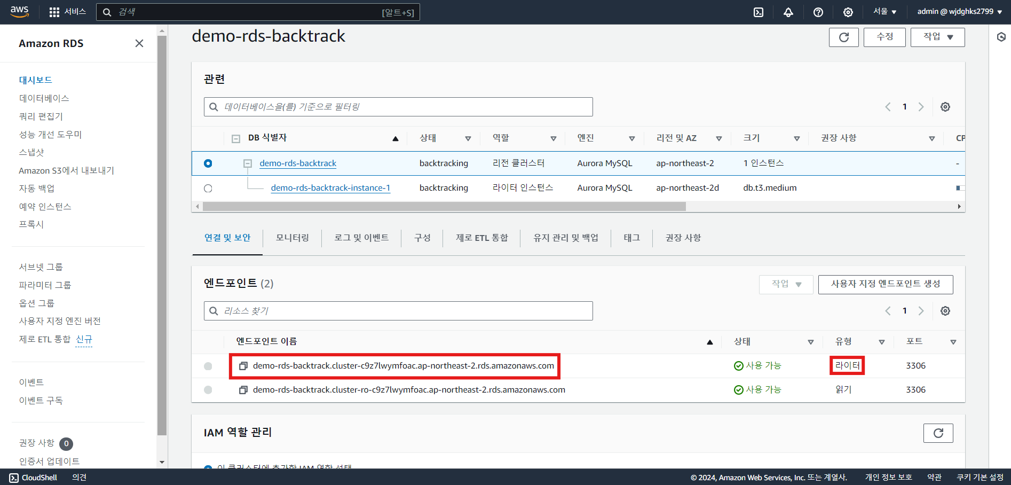Go to next page of endpoints
Image resolution: width=1011 pixels, height=485 pixels.
(x=921, y=311)
